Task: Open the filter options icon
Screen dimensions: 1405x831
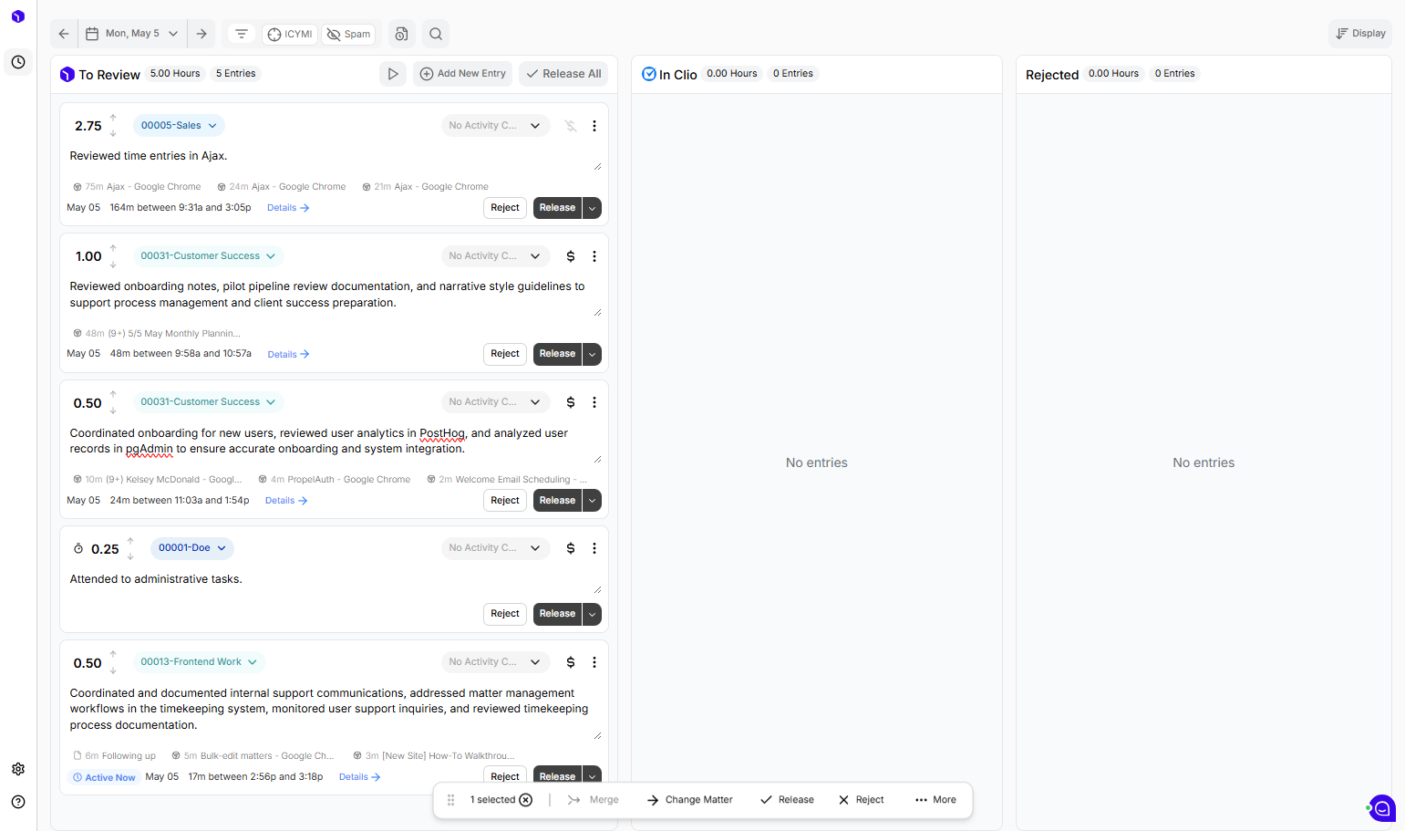Action: 242,34
